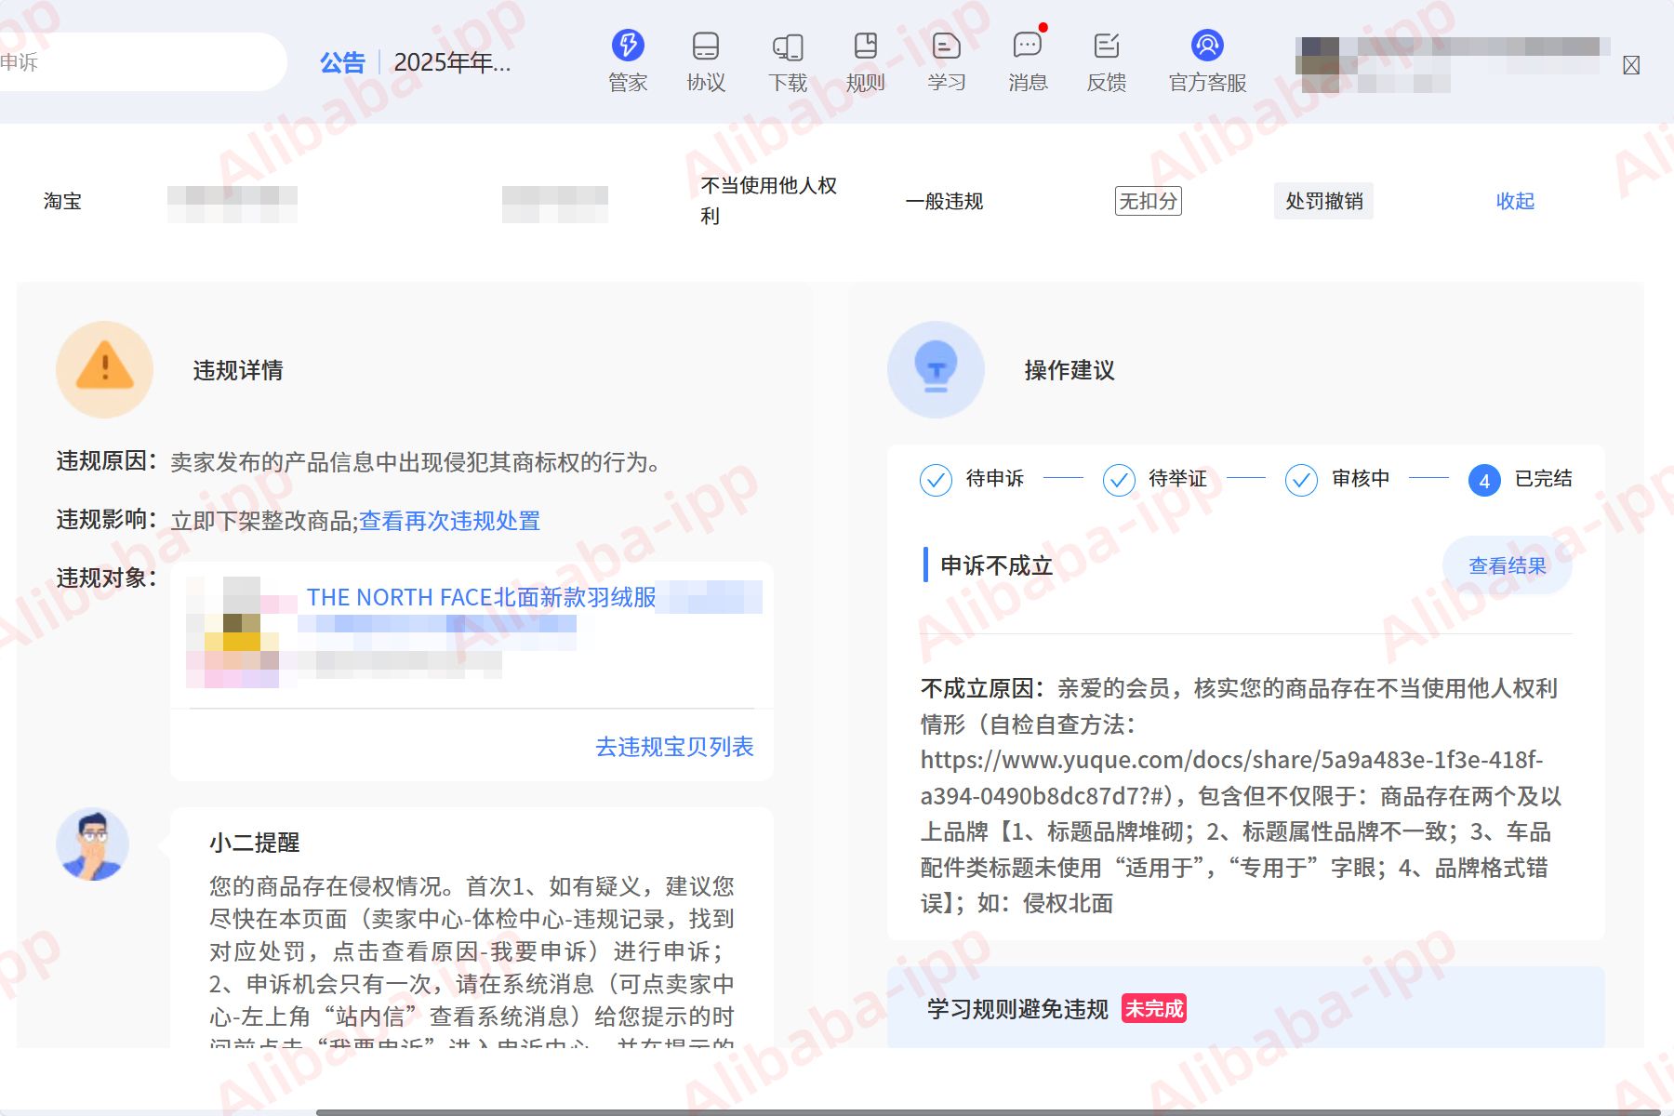Open the 反馈 feedback icon

[x=1107, y=46]
